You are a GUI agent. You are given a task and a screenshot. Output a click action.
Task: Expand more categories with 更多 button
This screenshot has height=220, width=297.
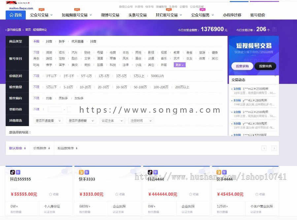[x=180, y=65]
